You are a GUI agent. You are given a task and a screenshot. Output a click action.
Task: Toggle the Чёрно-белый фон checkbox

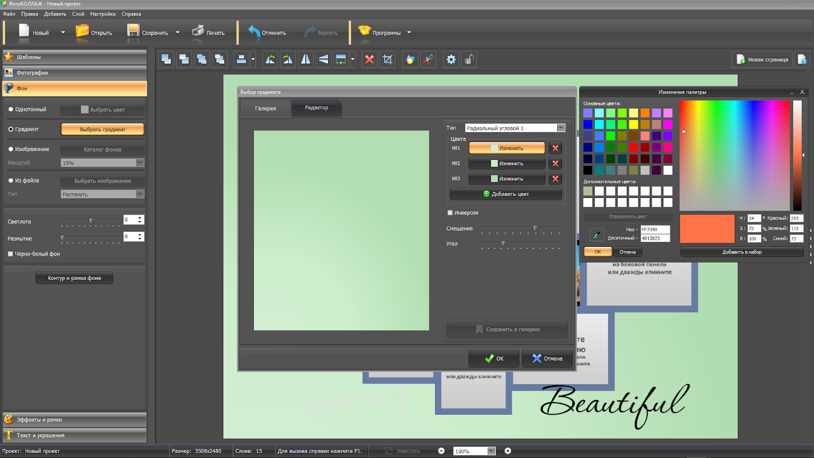[x=10, y=254]
